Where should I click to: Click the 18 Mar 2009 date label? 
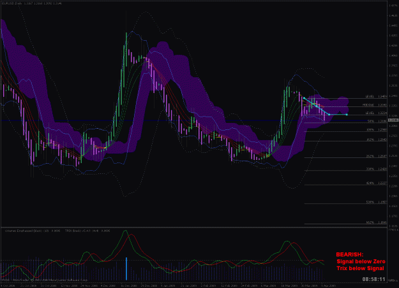point(289,285)
